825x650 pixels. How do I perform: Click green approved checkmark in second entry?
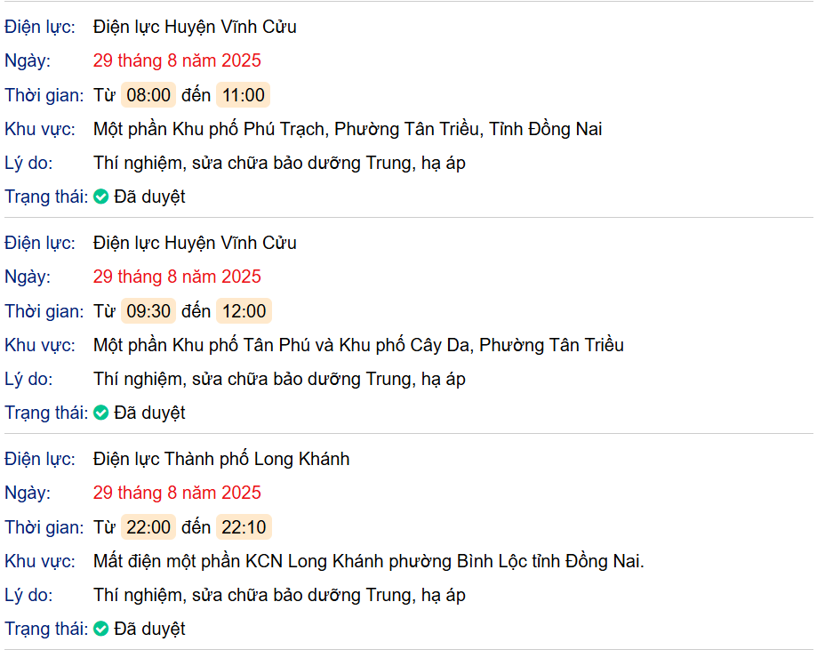(x=101, y=413)
